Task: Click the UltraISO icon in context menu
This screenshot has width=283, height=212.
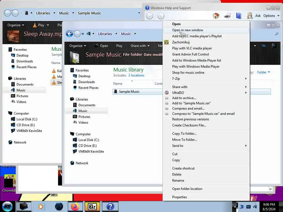Action: [167, 93]
